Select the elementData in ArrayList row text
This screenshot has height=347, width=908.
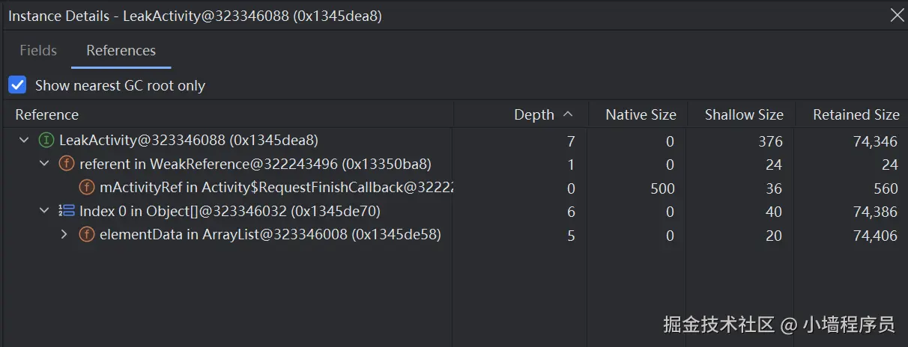tap(270, 235)
